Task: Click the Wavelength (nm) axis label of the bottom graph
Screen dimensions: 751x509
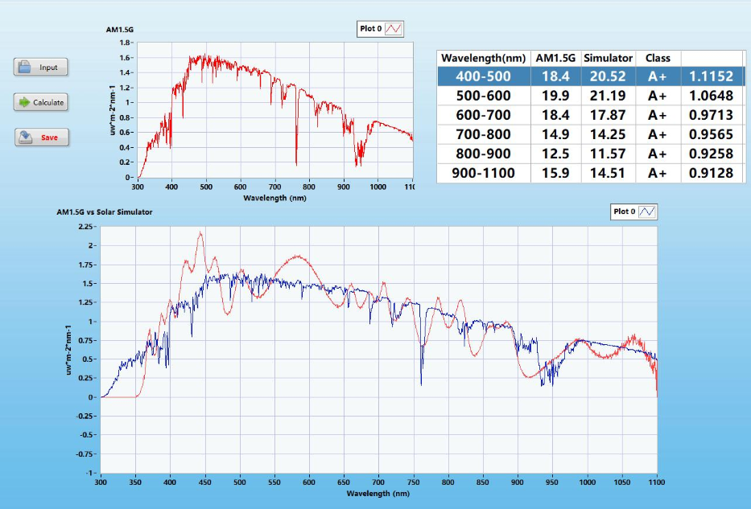Action: [x=378, y=493]
